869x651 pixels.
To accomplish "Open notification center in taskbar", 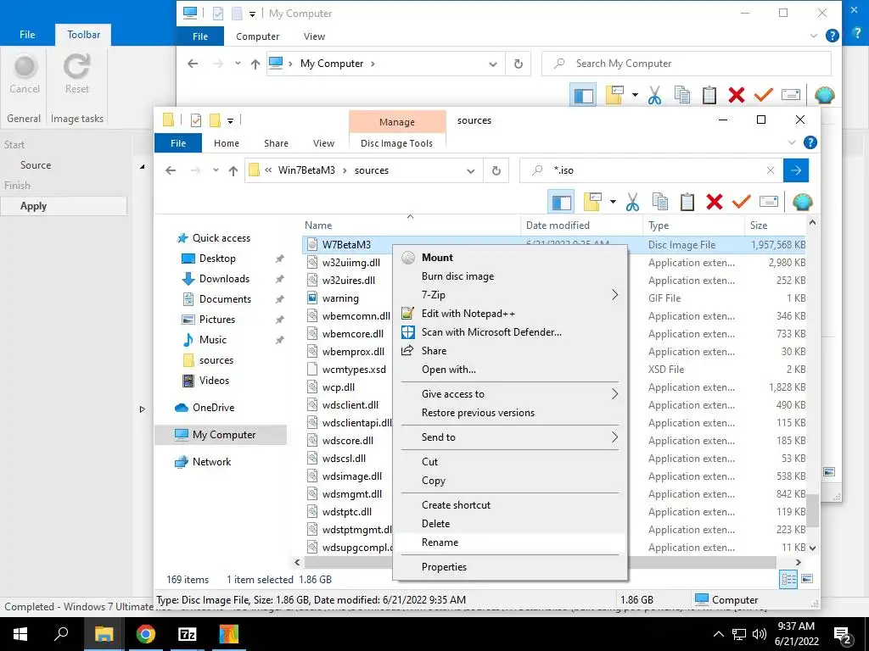I will pyautogui.click(x=843, y=634).
